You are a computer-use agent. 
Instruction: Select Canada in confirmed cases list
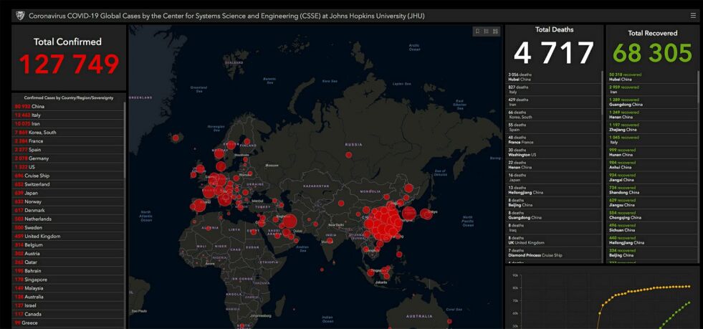tap(69, 314)
